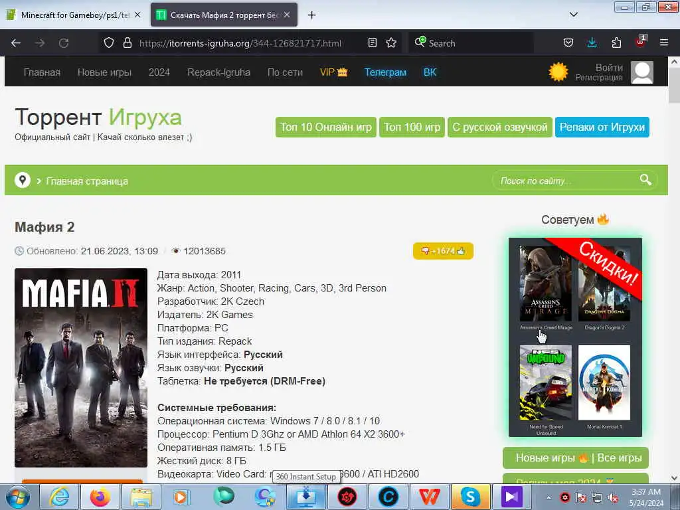680x510 pixels.
Task: Open Firefox from the taskbar
Action: 100,497
